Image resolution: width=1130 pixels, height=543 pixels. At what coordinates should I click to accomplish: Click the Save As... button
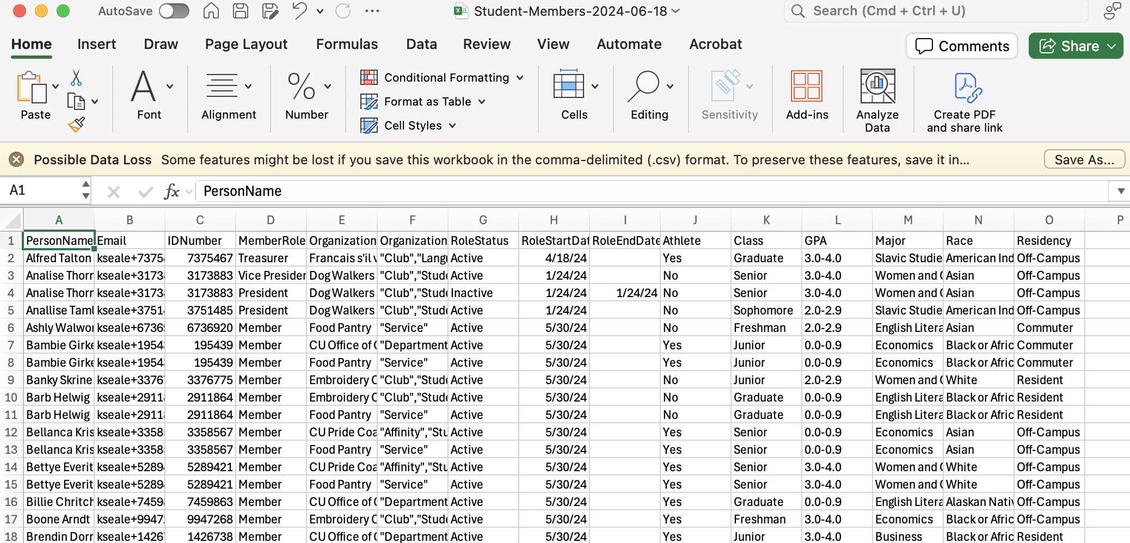[1084, 159]
